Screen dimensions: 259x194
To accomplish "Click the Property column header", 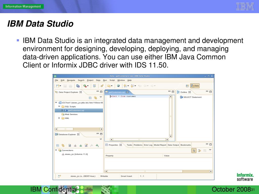I will 134,156.
